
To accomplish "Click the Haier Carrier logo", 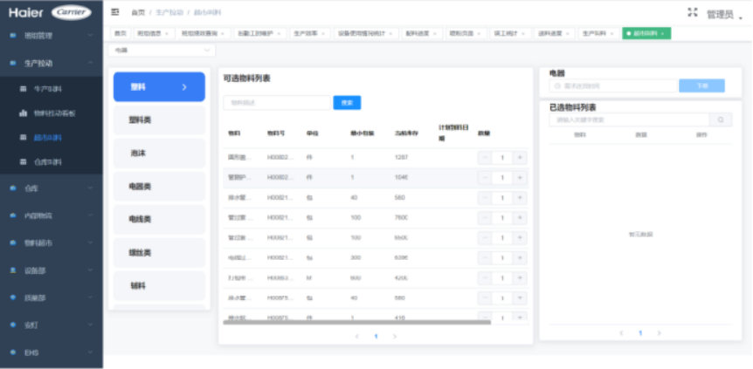I will pos(52,12).
